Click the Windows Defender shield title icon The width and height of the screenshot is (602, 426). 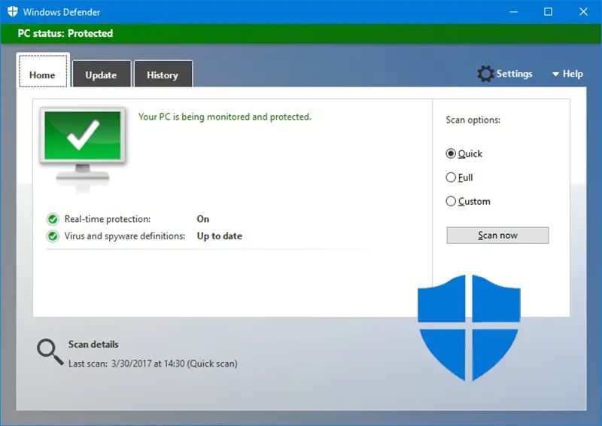(x=13, y=11)
